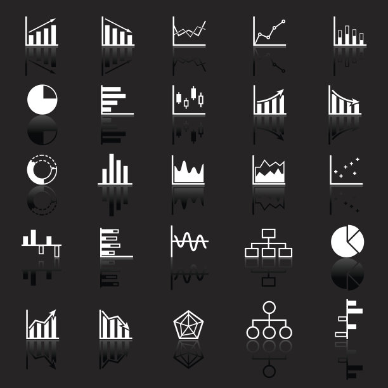The height and width of the screenshot is (388, 388).
Task: Click the rising bar chart with straight arrow
Action: click(x=42, y=31)
